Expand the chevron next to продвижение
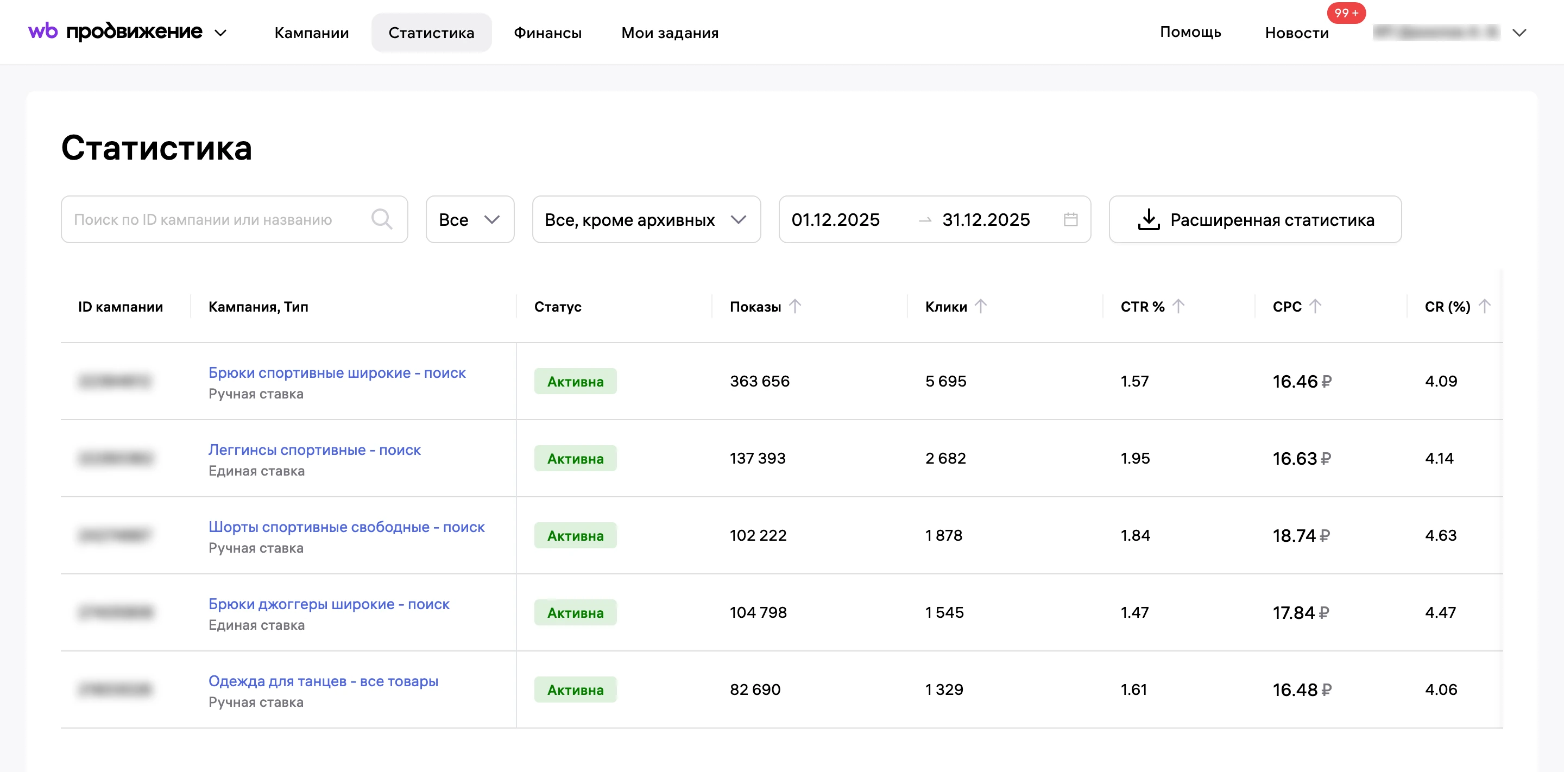The image size is (1564, 772). coord(221,33)
